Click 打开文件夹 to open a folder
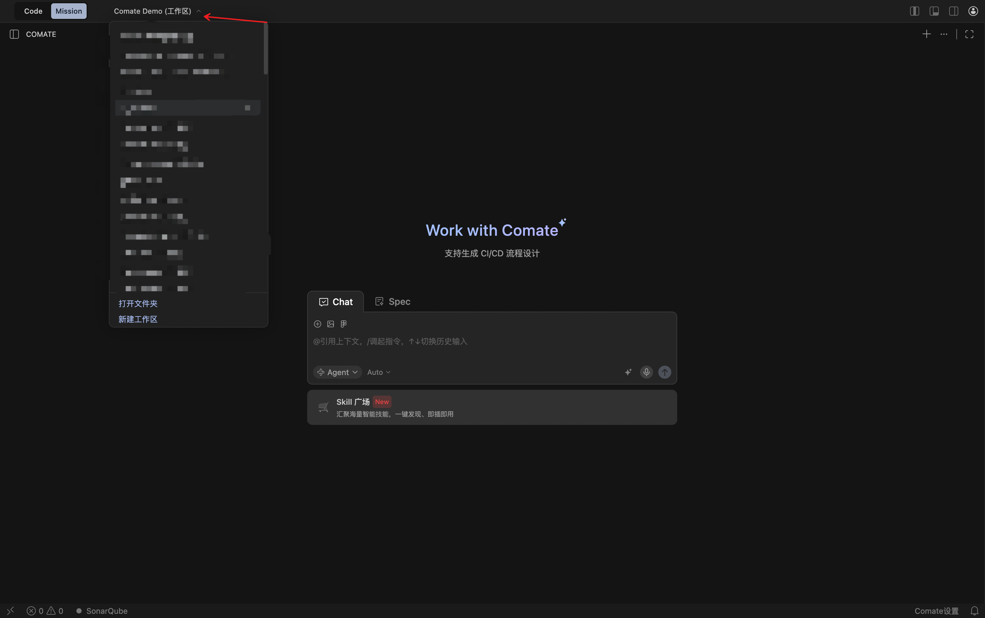The height and width of the screenshot is (618, 985). (138, 304)
